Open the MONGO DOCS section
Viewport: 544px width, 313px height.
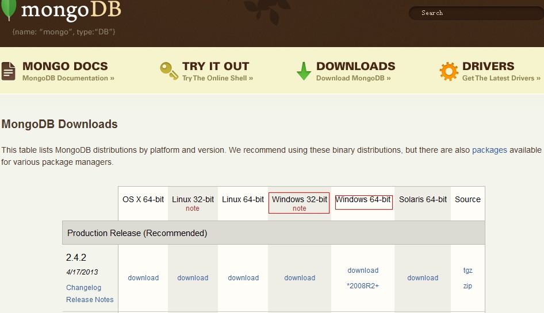pyautogui.click(x=65, y=66)
